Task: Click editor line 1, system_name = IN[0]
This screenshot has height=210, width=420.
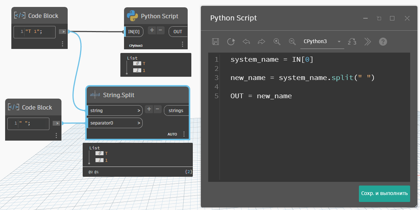Action: [272, 60]
